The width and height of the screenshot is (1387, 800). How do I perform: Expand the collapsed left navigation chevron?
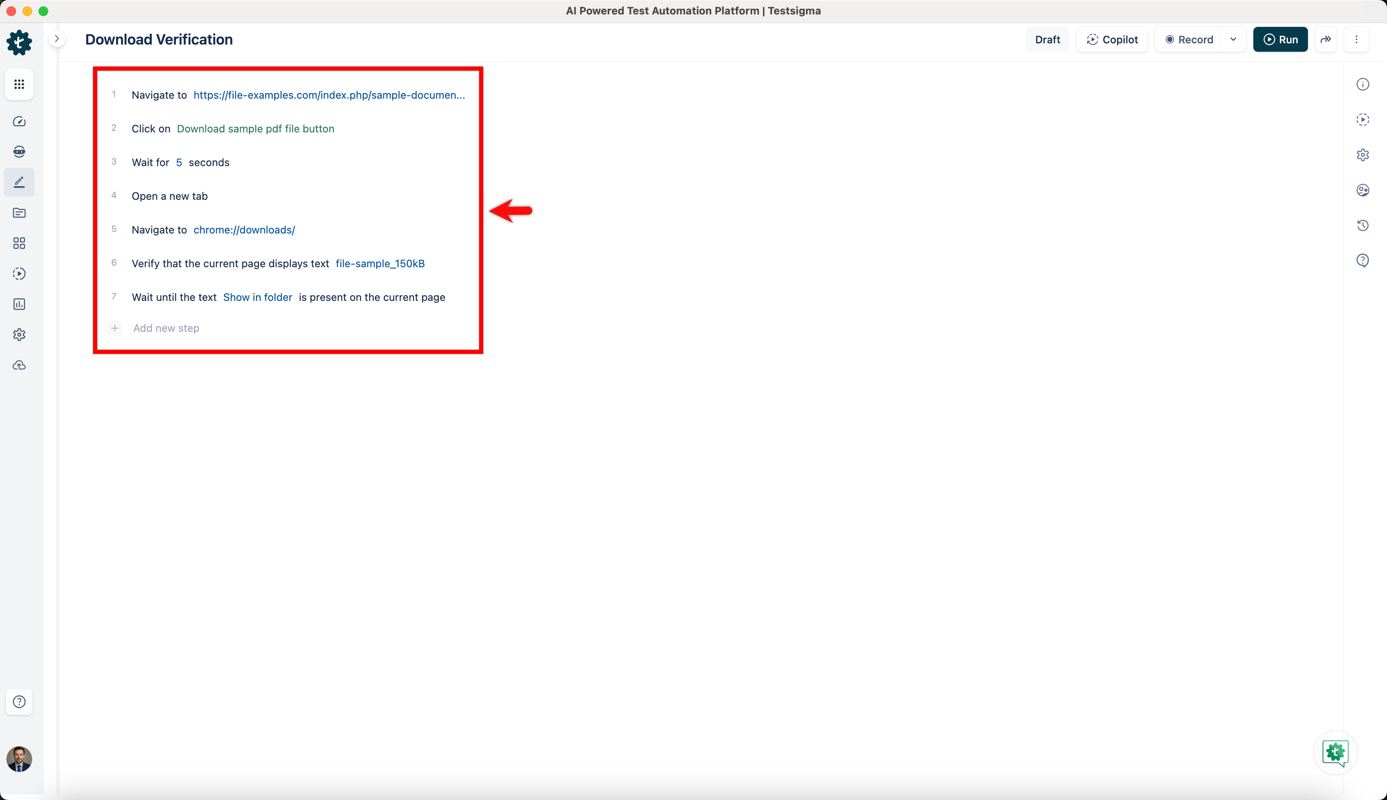click(x=57, y=39)
